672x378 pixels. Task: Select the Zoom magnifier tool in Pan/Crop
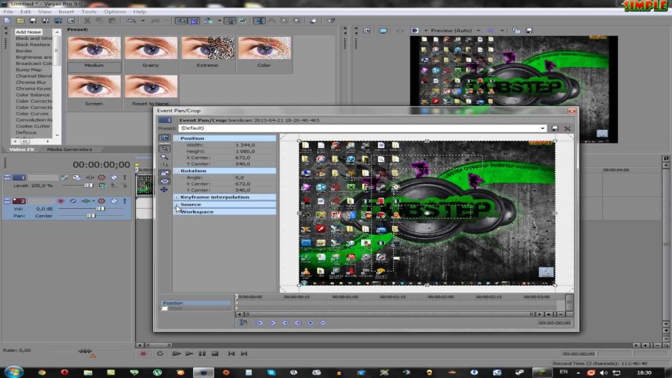[164, 156]
